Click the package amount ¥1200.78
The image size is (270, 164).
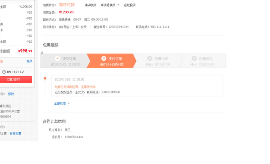66,12
